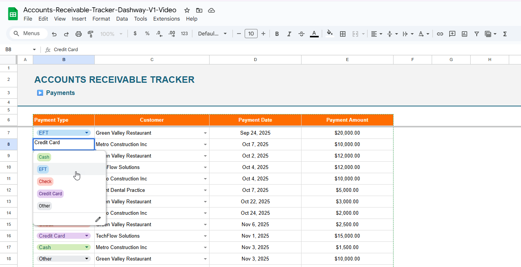Open the File menu
The width and height of the screenshot is (521, 267).
(28, 19)
